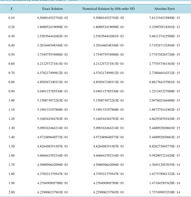The image size is (191, 197).
Task: Click absolute error 9.992007221626E-15
Action: [x=165, y=155]
